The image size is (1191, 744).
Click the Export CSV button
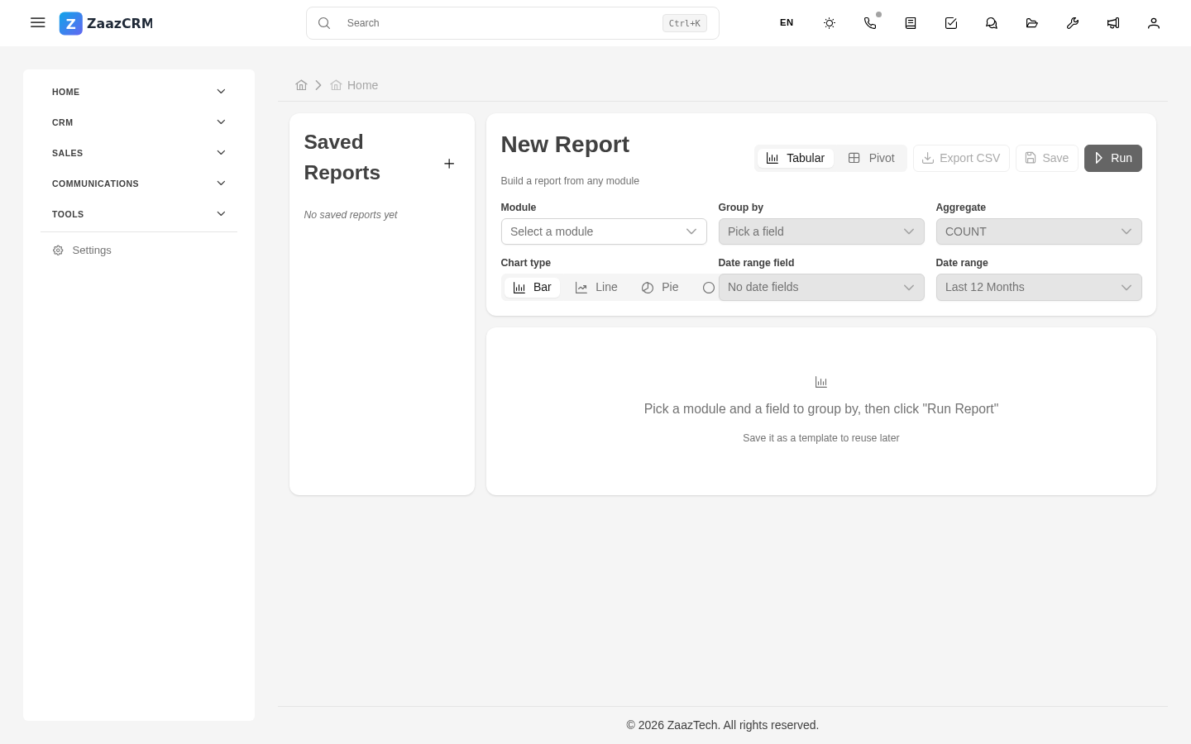[x=961, y=158]
